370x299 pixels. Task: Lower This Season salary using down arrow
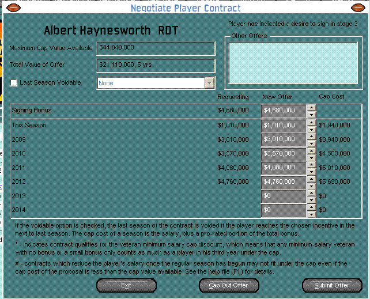pos(311,130)
